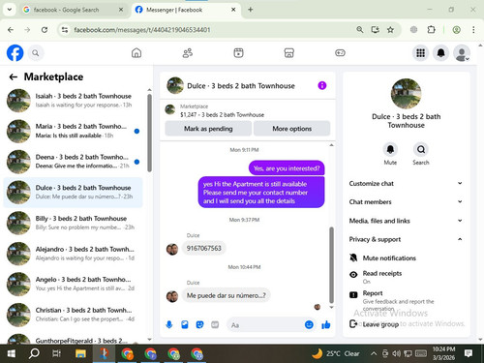Click the large Dulce listing photo in side panel

[x=406, y=94]
